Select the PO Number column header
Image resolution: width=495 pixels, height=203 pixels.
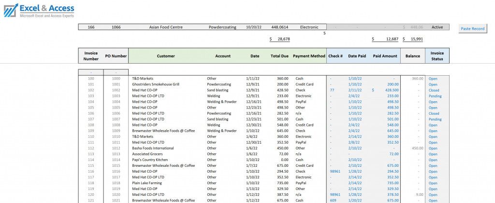[116, 56]
